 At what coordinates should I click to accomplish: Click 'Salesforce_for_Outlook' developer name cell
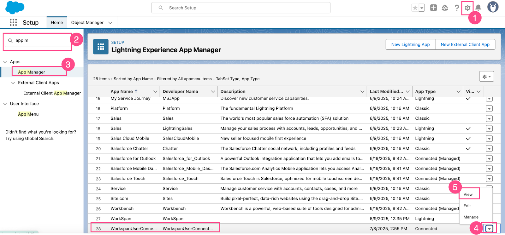click(186, 158)
